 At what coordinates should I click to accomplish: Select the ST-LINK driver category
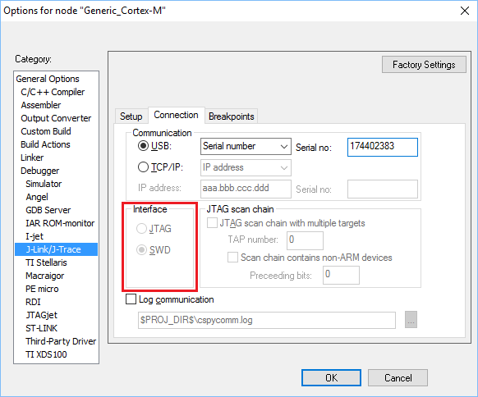click(41, 328)
